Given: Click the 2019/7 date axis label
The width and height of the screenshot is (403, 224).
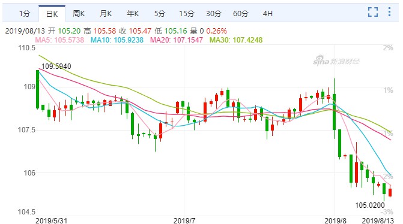Looking at the screenshot, I should point(184,220).
